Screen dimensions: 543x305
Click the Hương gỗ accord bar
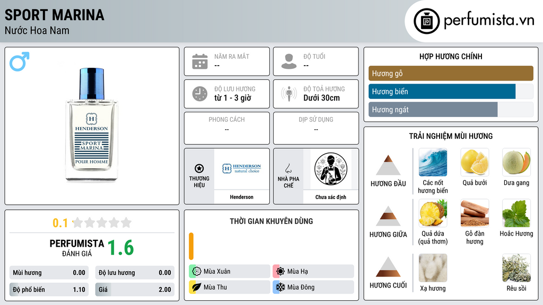pyautogui.click(x=451, y=73)
